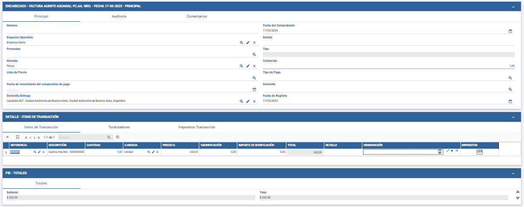Open row menu for item 000001
524x207 pixels.
pyautogui.click(x=6, y=152)
